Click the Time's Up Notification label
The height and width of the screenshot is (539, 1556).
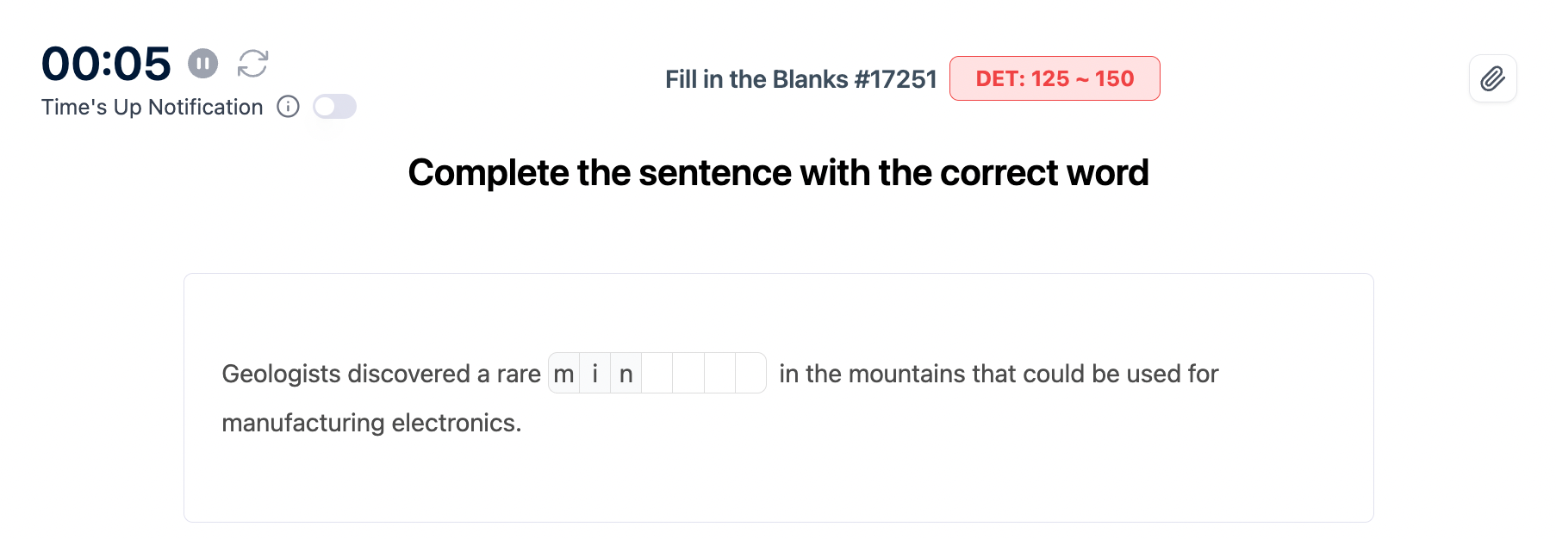(152, 107)
